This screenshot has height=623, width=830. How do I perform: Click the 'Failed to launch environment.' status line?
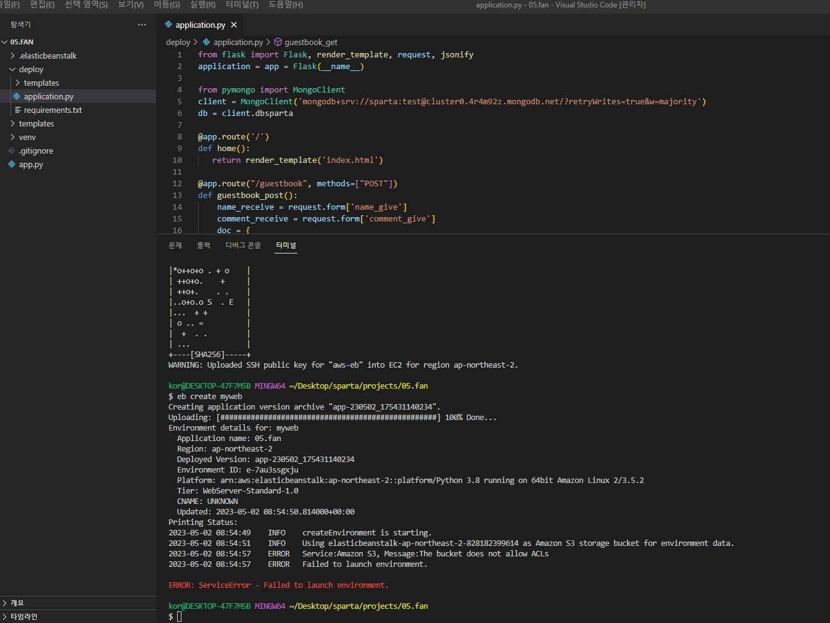coord(365,564)
